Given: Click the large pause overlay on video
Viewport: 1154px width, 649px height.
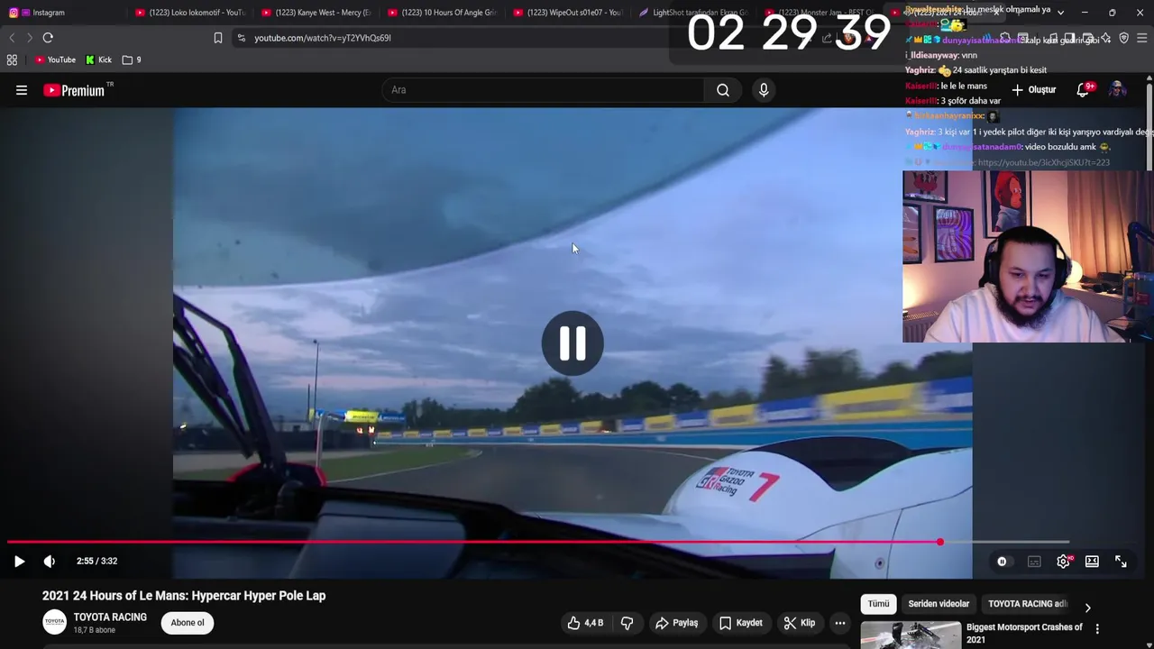Looking at the screenshot, I should coord(572,343).
